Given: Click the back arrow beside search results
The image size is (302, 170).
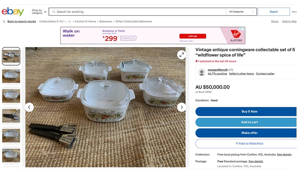Looking at the screenshot, I should pos(4,21).
